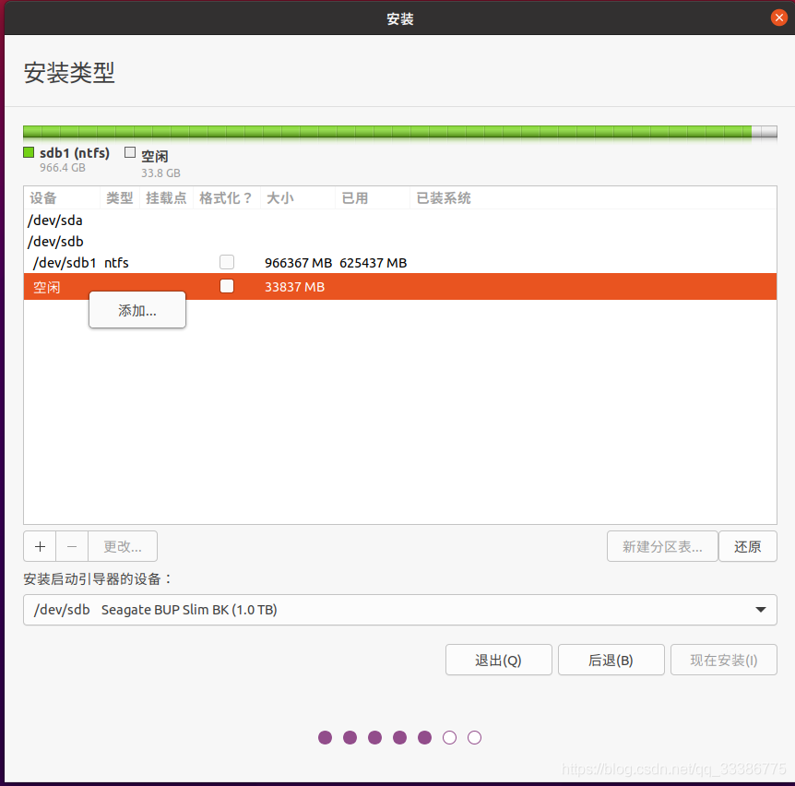Viewport: 795px width, 786px height.
Task: Toggle format checkbox for /dev/sdb1
Action: (227, 262)
